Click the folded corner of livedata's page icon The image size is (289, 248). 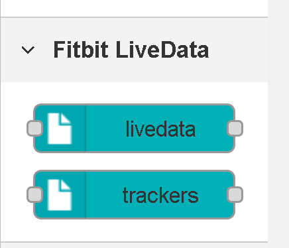[66, 119]
